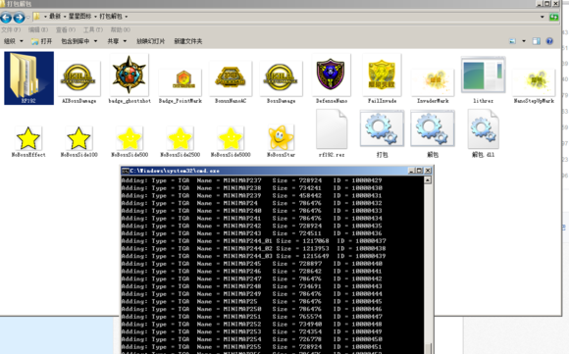Select the NoBossSide2500 star file
The width and height of the screenshot is (569, 354).
pos(180,142)
